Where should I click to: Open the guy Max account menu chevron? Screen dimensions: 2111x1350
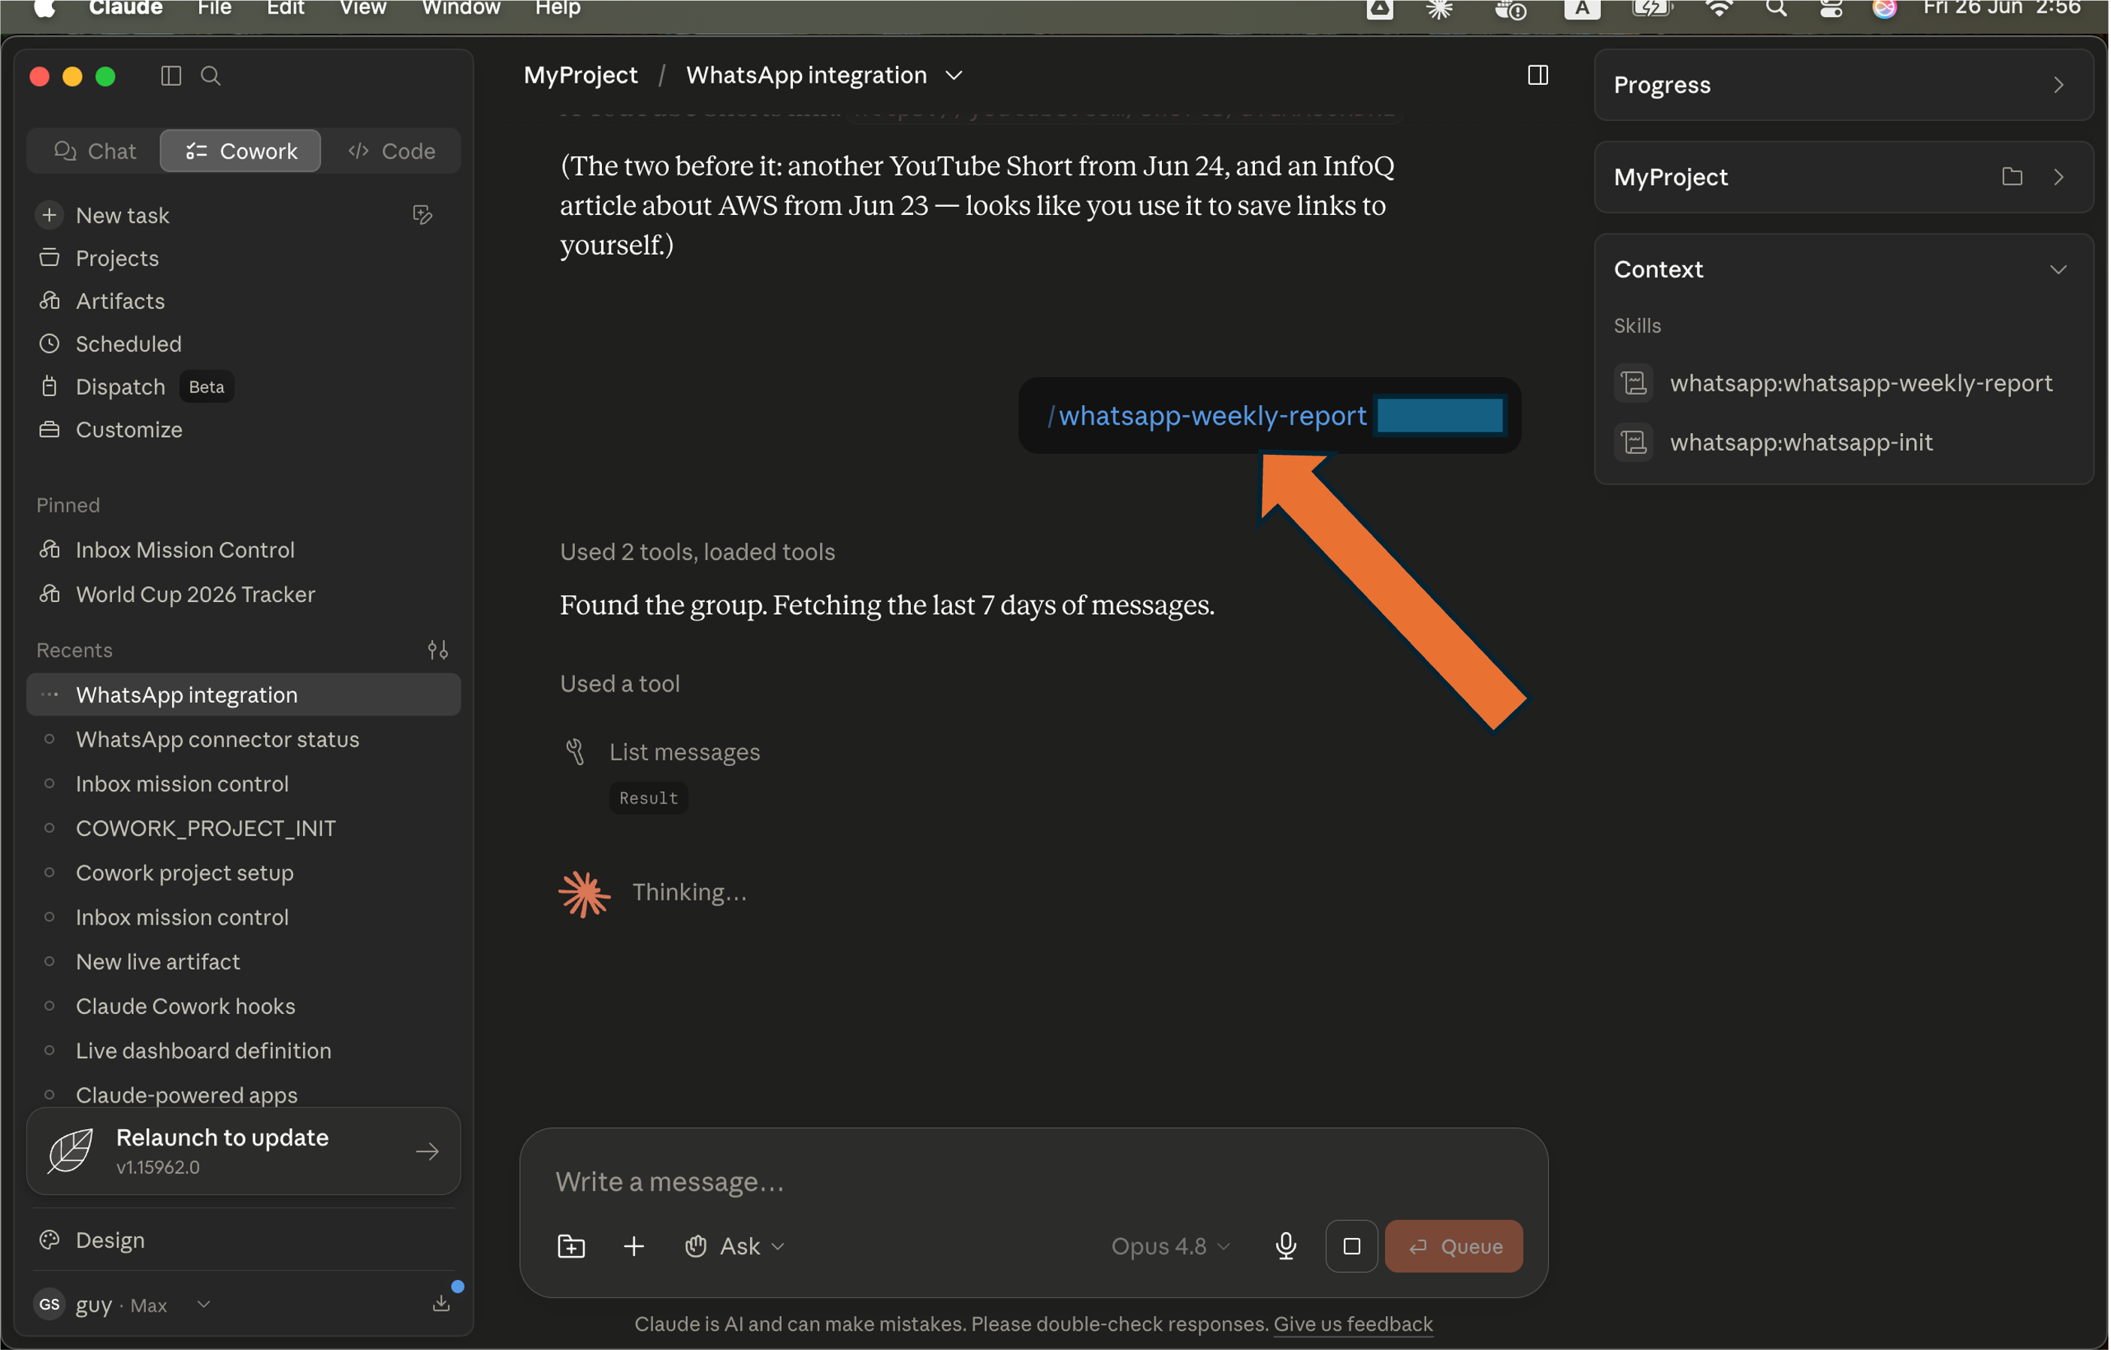tap(204, 1304)
